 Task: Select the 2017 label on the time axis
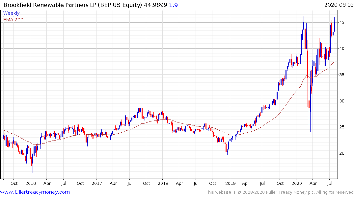click(96, 184)
